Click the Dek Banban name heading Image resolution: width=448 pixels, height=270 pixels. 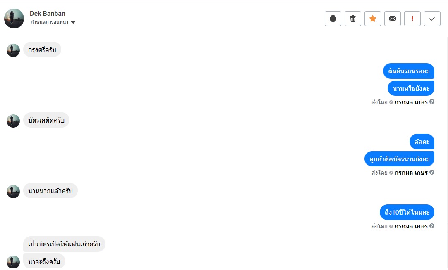(48, 14)
